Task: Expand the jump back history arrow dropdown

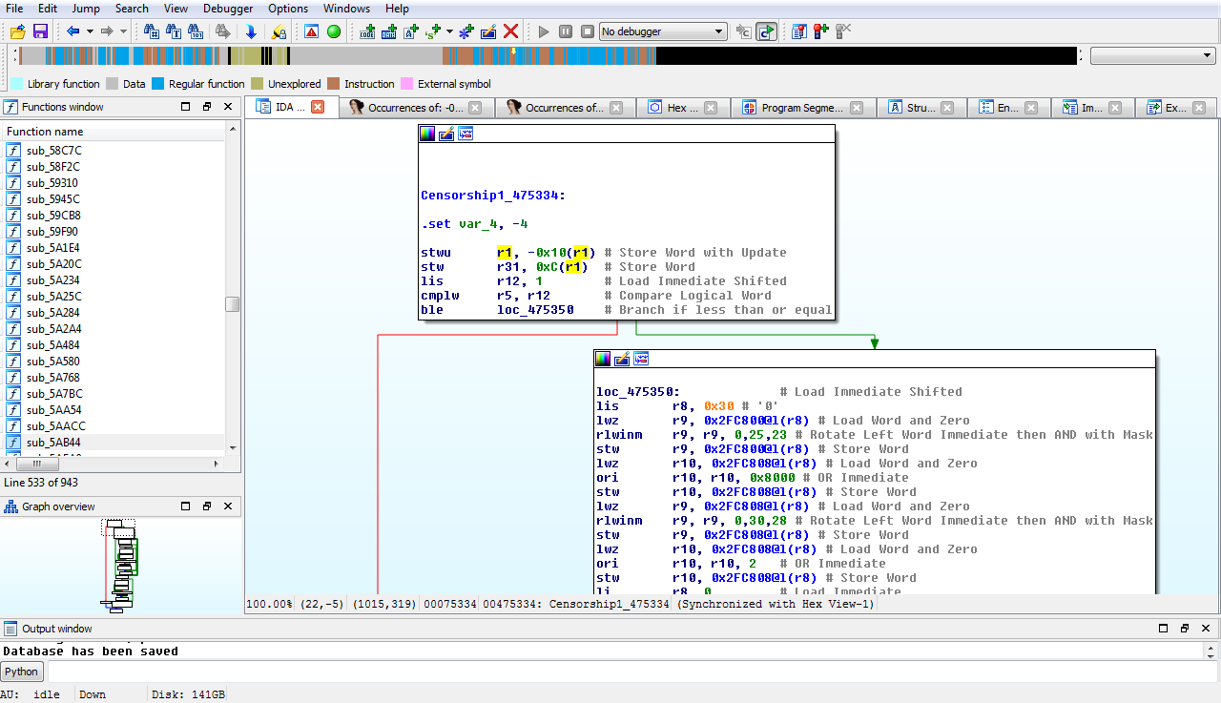Action: (x=90, y=31)
